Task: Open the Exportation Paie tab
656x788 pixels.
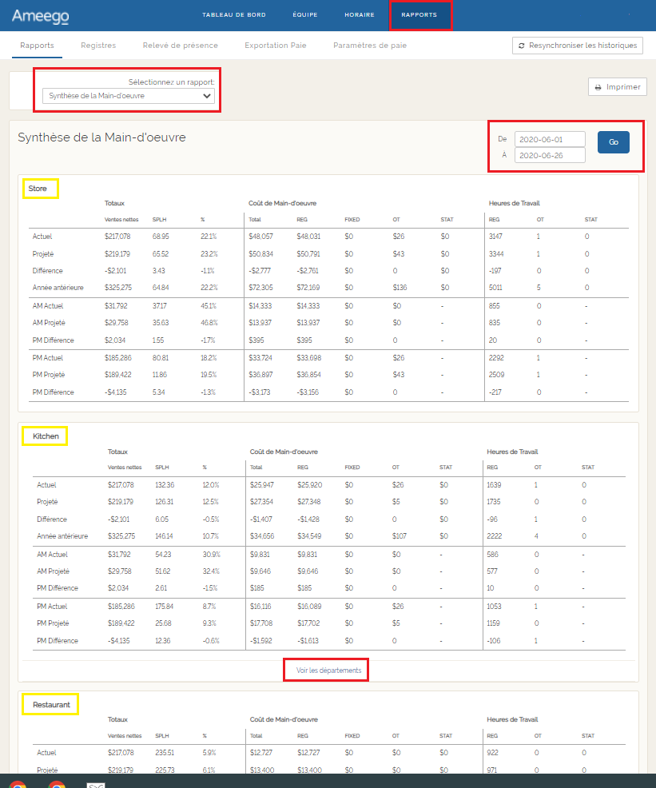Action: 275,46
